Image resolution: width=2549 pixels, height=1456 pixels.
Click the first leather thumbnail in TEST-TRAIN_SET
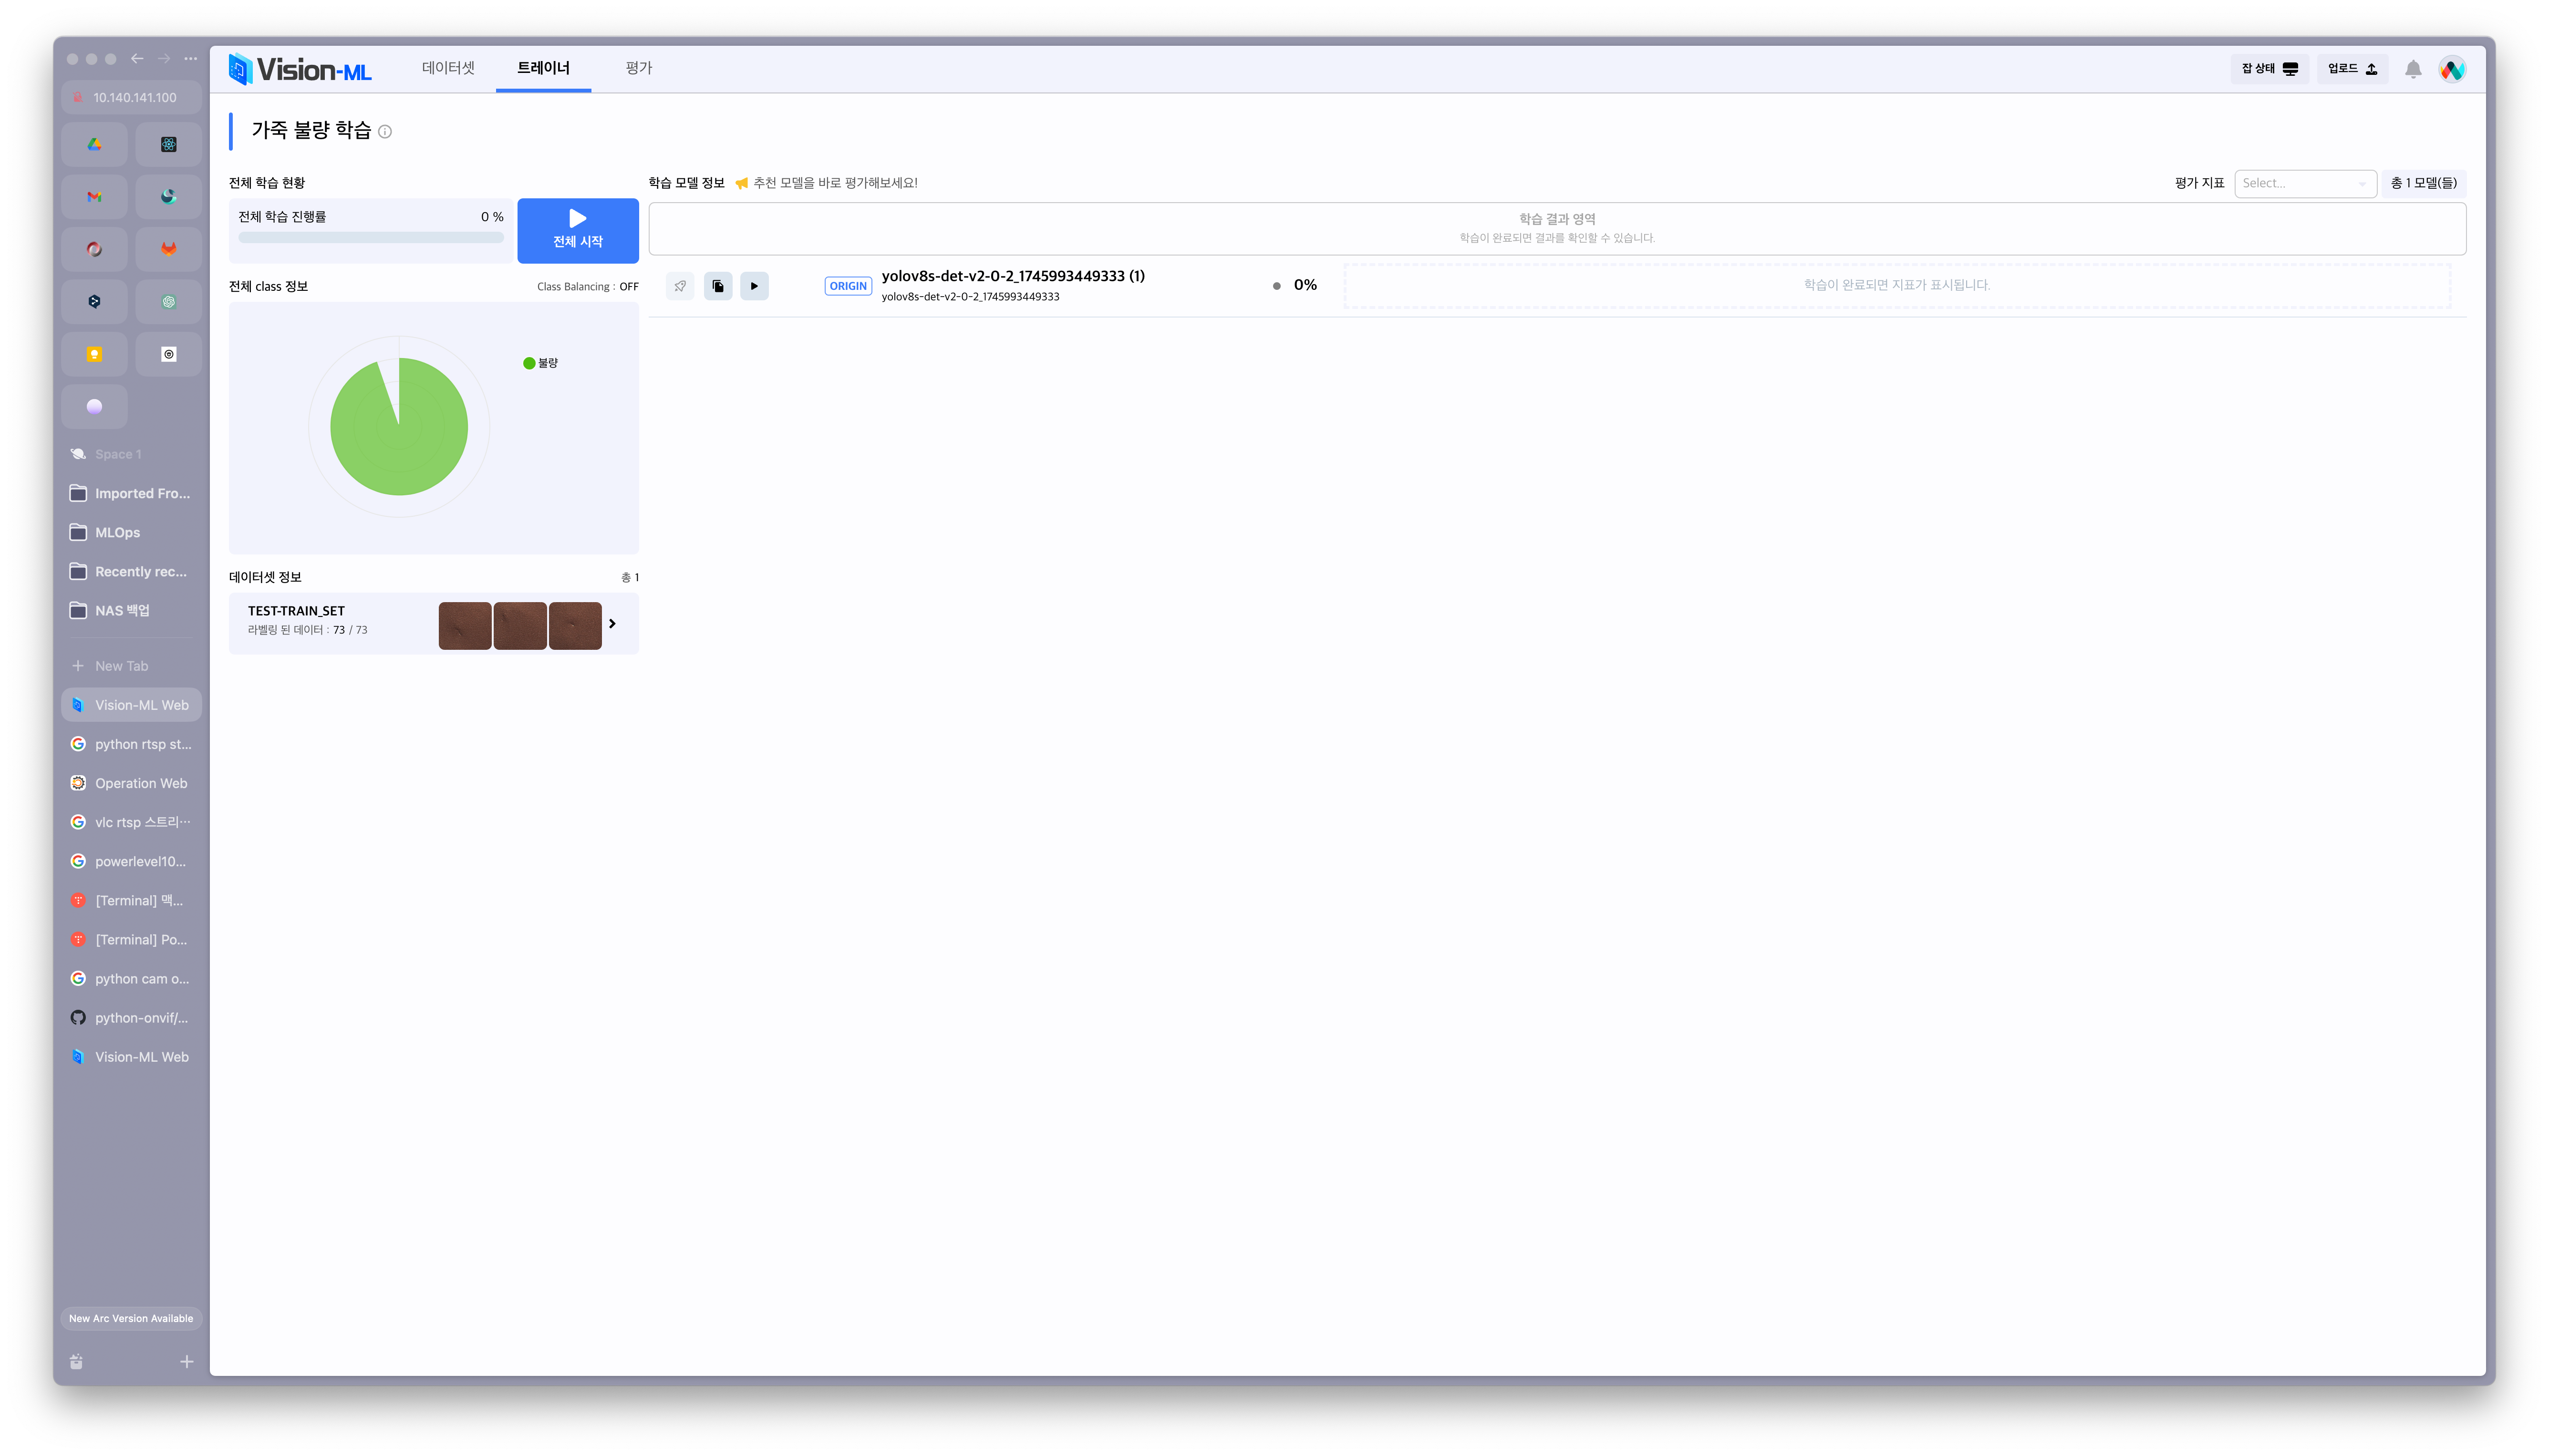coord(464,625)
